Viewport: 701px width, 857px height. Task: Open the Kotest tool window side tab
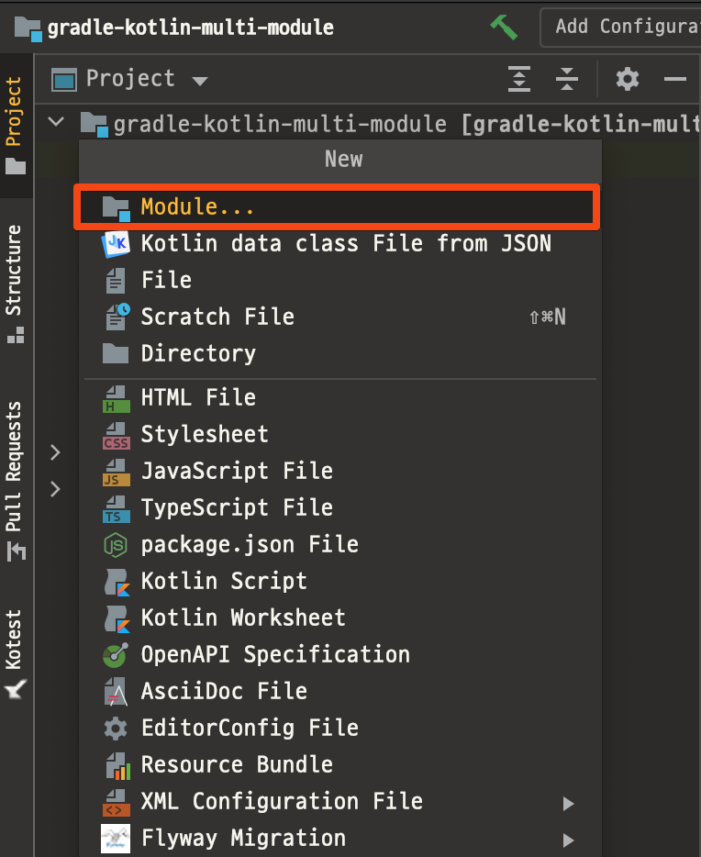pyautogui.click(x=14, y=653)
